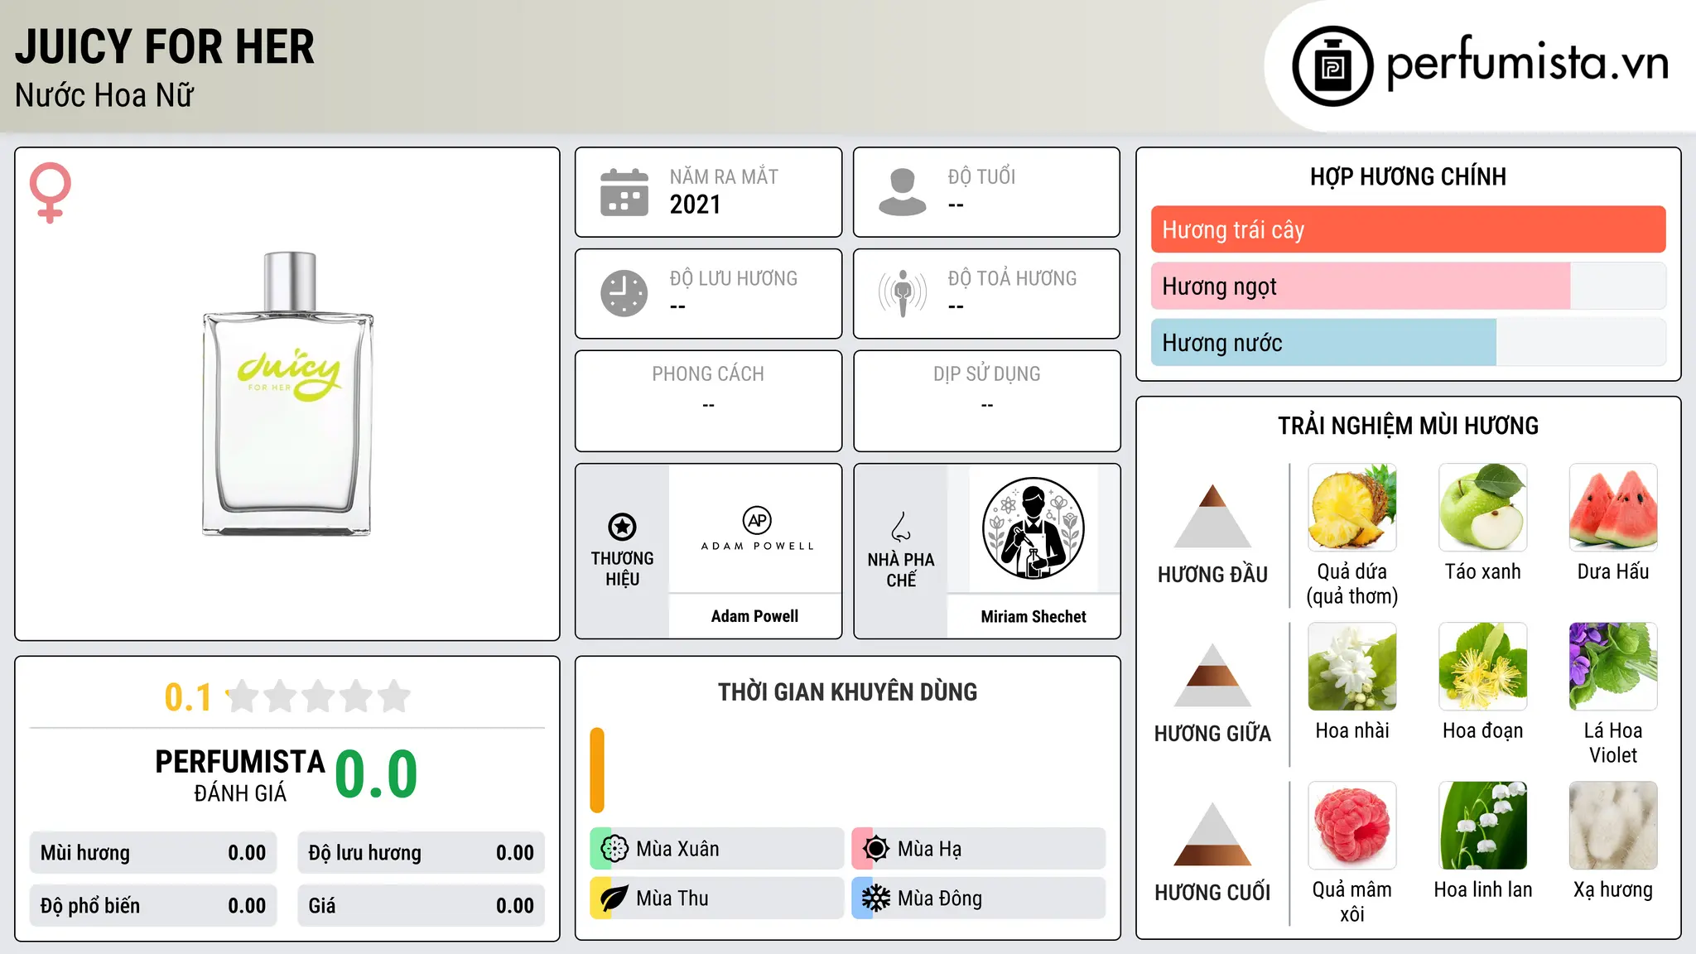
Task: Click the Hương cuối pyramid icon
Action: 1212,834
